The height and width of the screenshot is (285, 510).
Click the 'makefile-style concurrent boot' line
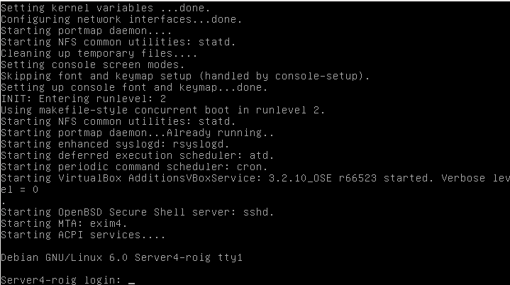pyautogui.click(x=162, y=110)
